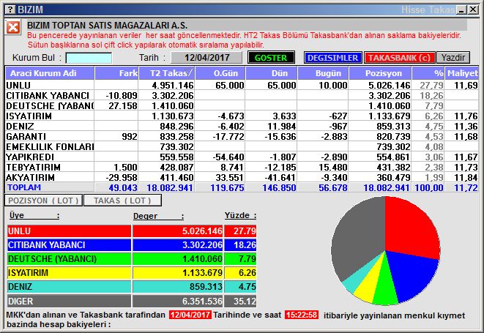Switch to the POZISYON ( LOT ) tab
Screen dimensions: 484x333
42,200
